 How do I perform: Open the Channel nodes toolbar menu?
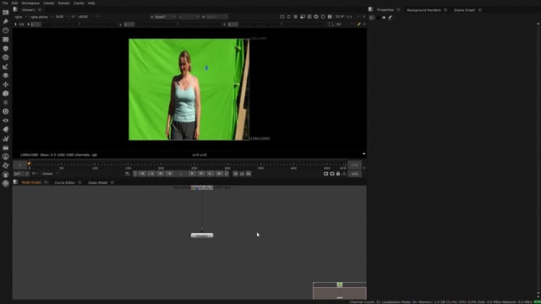pos(6,40)
